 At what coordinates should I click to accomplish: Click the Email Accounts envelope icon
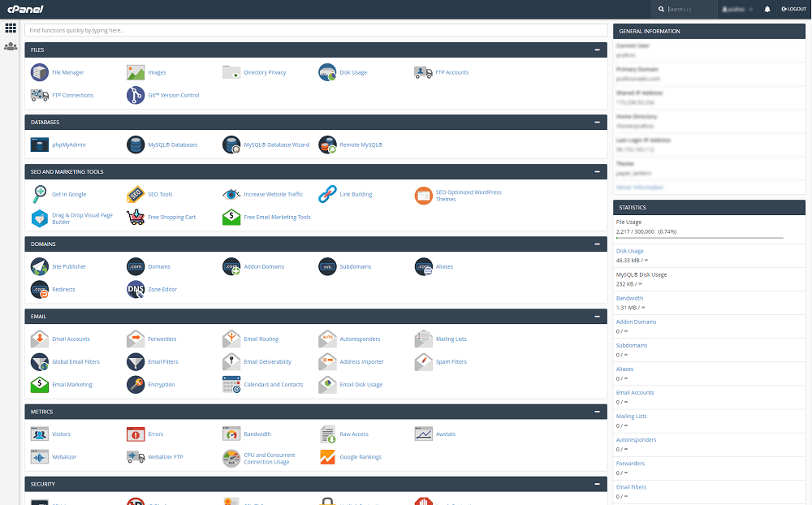[x=39, y=339]
